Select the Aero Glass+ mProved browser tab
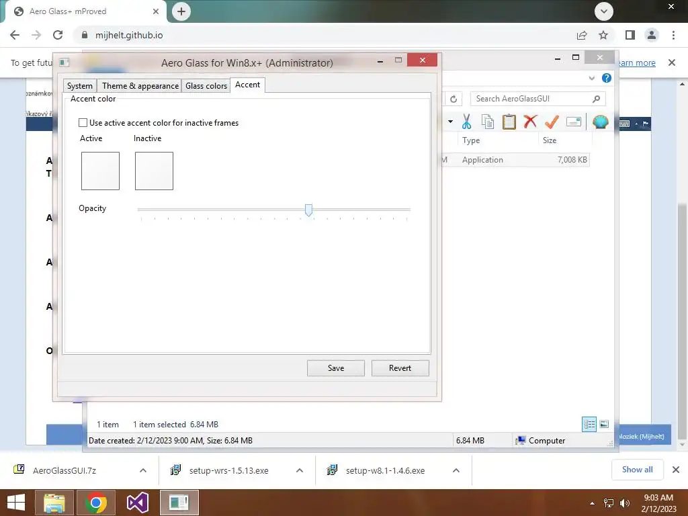Viewport: 688px width, 516px height. tap(83, 11)
